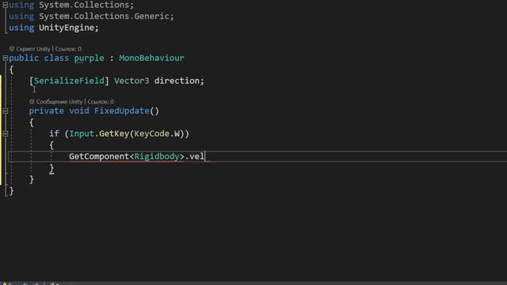Collapse the FixedUpdate method block
Screen dimensions: 507x285
point(6,111)
